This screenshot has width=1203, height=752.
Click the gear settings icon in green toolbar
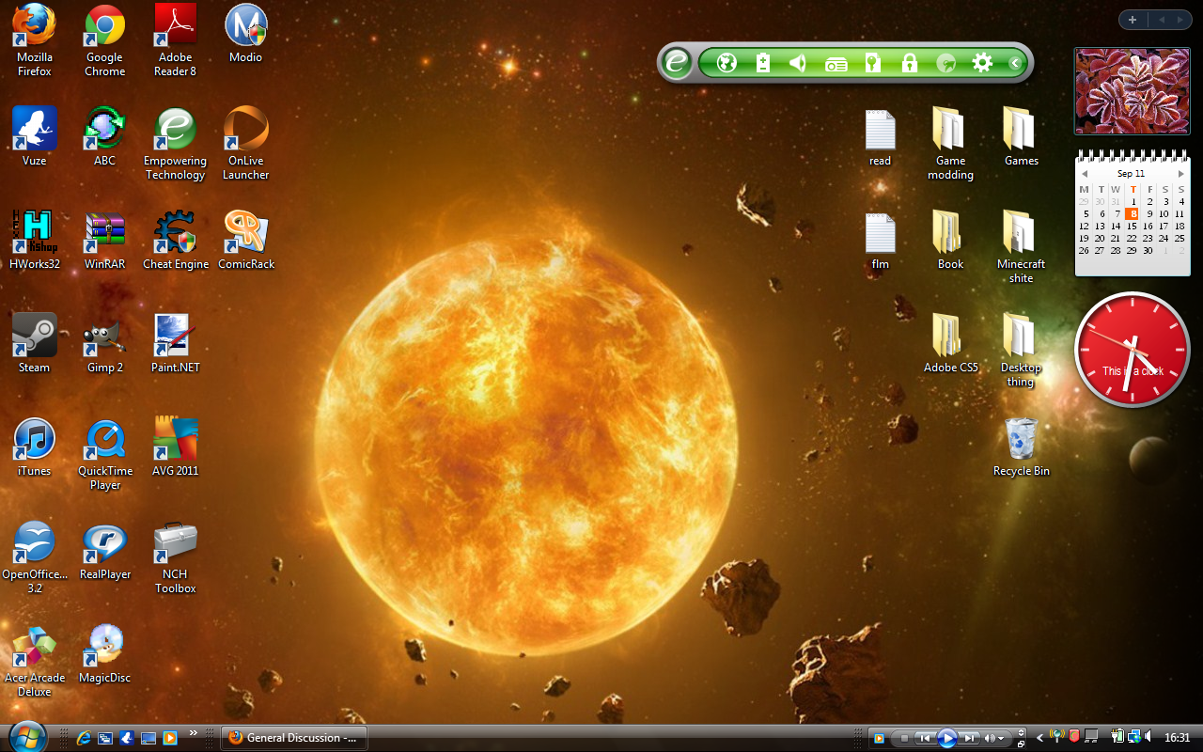pyautogui.click(x=982, y=63)
